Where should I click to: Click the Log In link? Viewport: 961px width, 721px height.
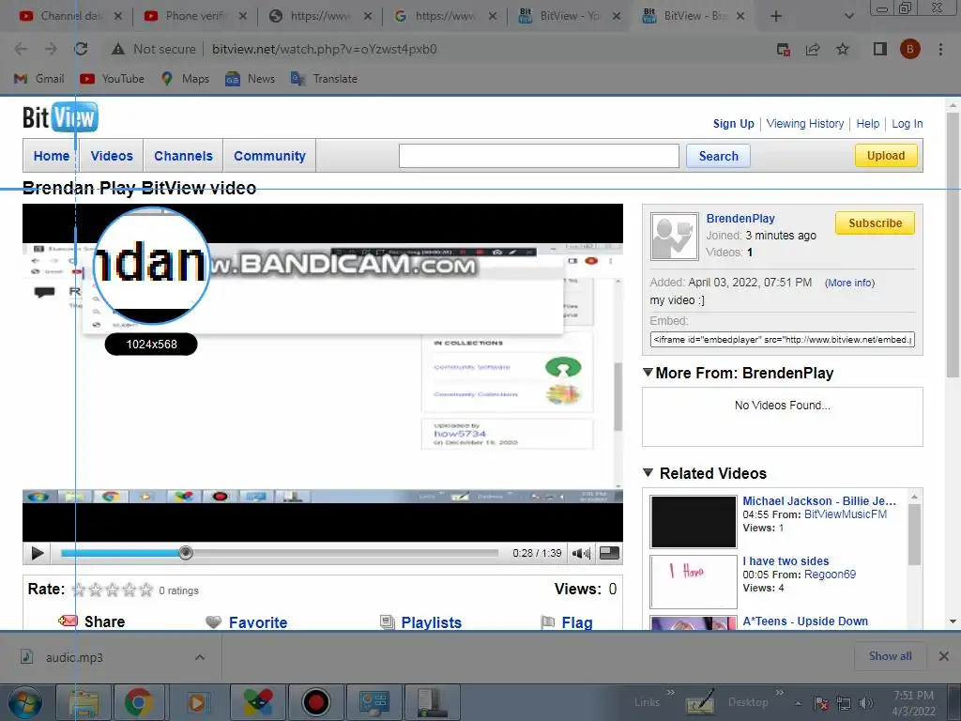click(x=908, y=123)
